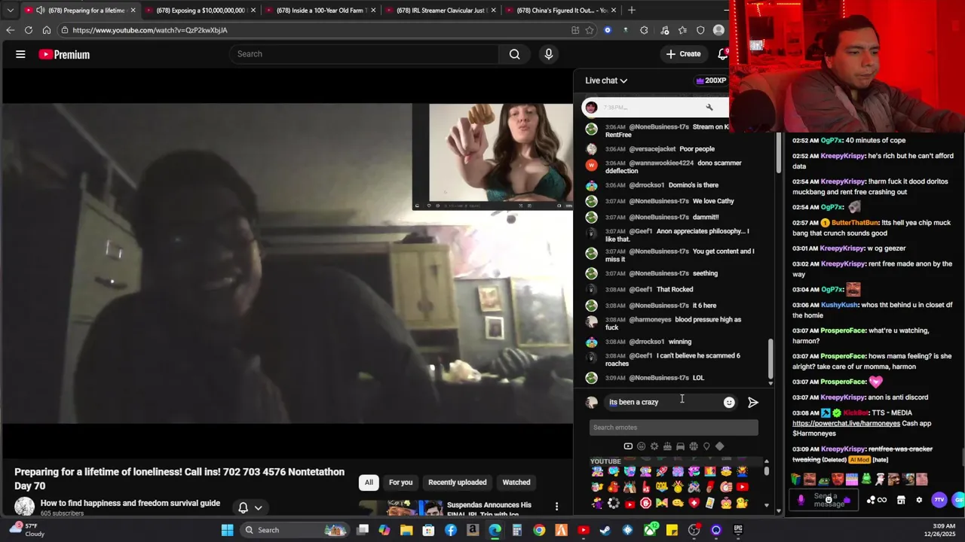Switch to Inside a 100-Year Old Farm tab
Viewport: 965px width, 542px height.
320,11
